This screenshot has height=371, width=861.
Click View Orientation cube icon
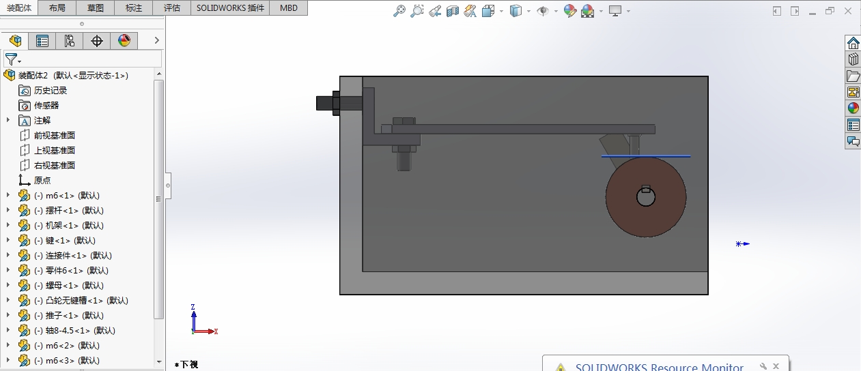(488, 11)
